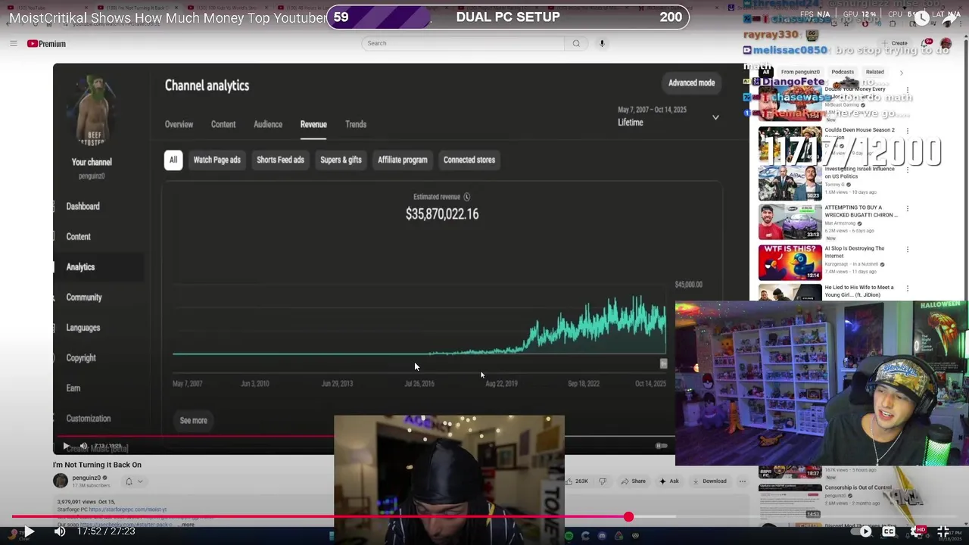This screenshot has height=545, width=969.
Task: Open Earn in the Studio sidebar
Action: tap(73, 388)
